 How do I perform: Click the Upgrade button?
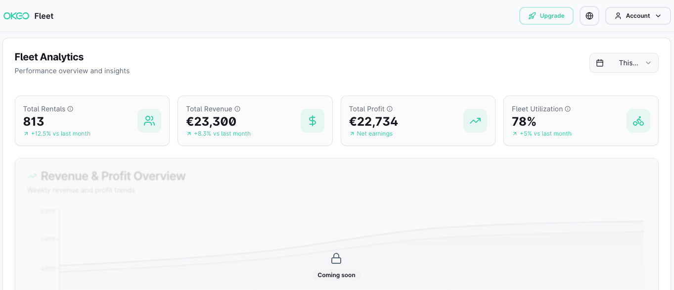546,16
